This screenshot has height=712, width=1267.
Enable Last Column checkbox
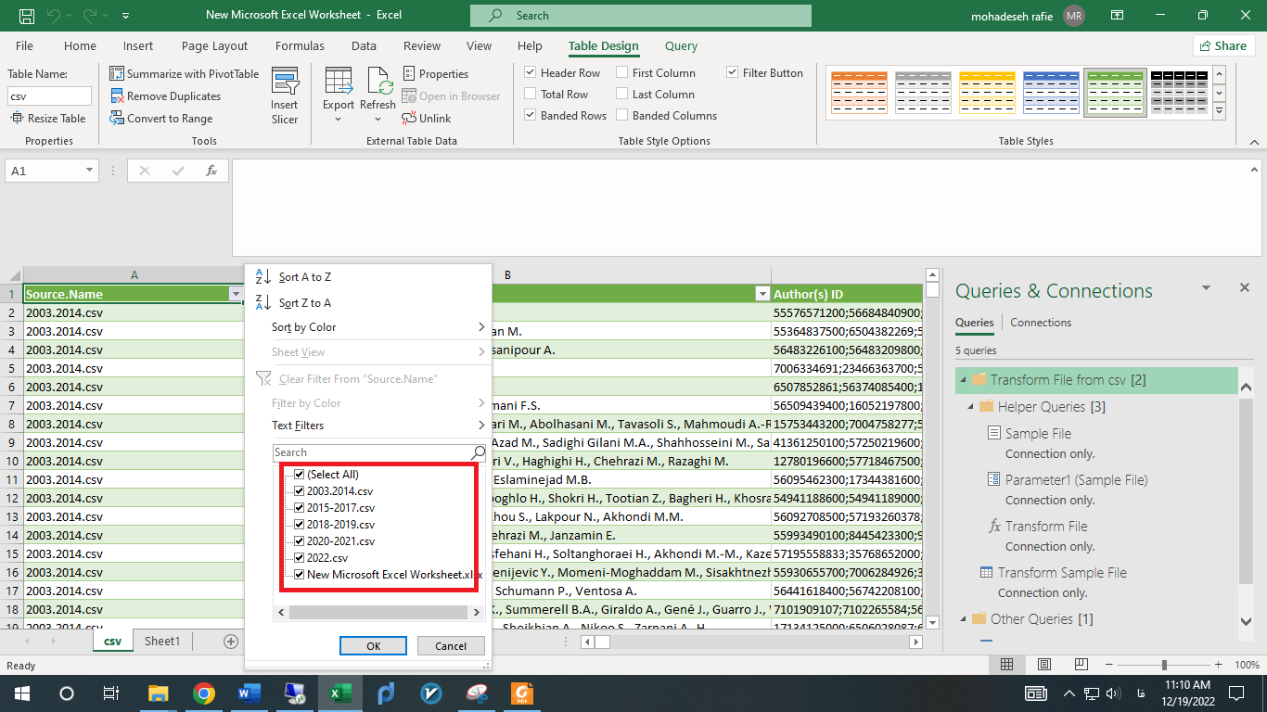pyautogui.click(x=622, y=94)
